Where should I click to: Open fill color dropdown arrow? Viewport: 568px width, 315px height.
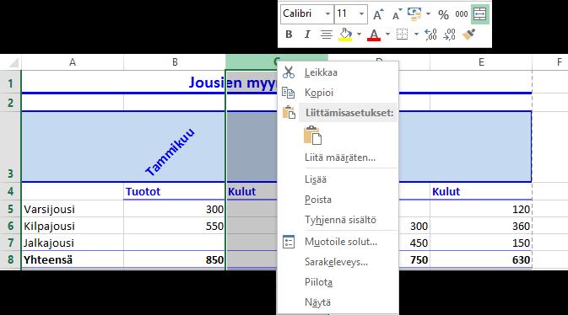pos(359,35)
